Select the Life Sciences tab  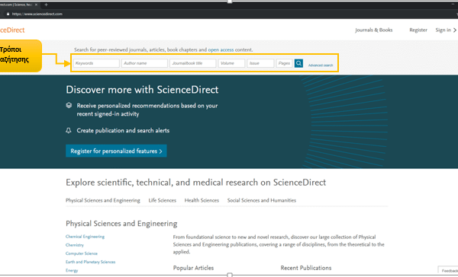click(x=162, y=200)
